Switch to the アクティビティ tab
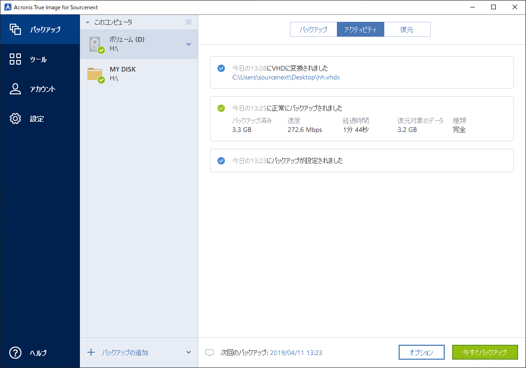Image resolution: width=526 pixels, height=368 pixels. click(x=361, y=29)
